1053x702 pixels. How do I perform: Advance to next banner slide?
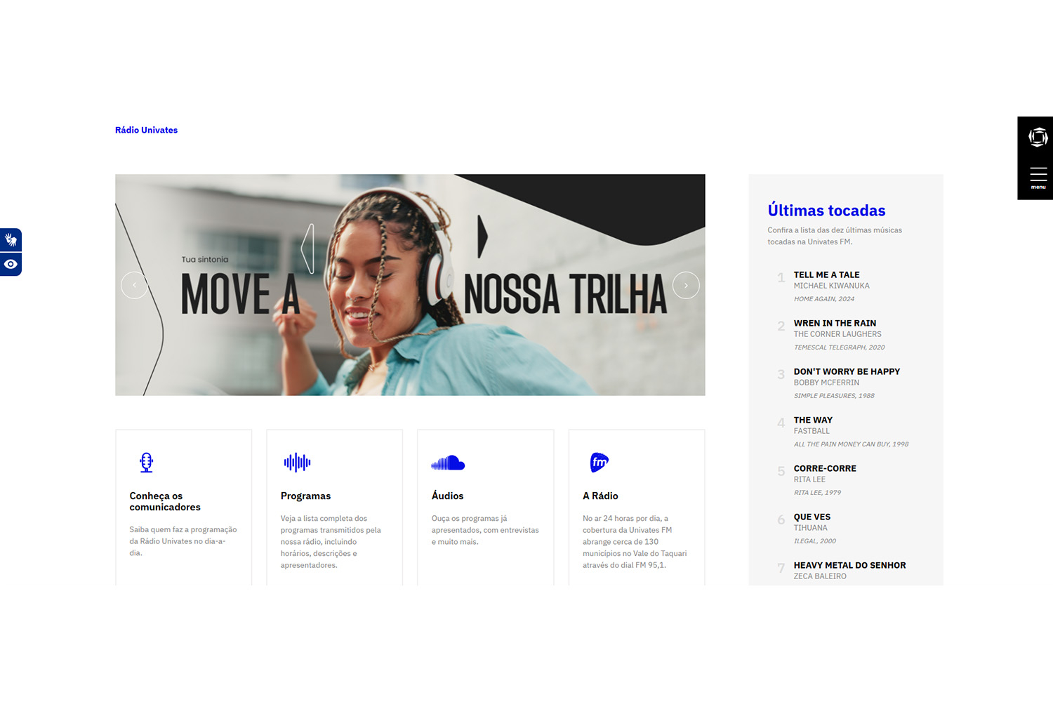[x=686, y=285]
